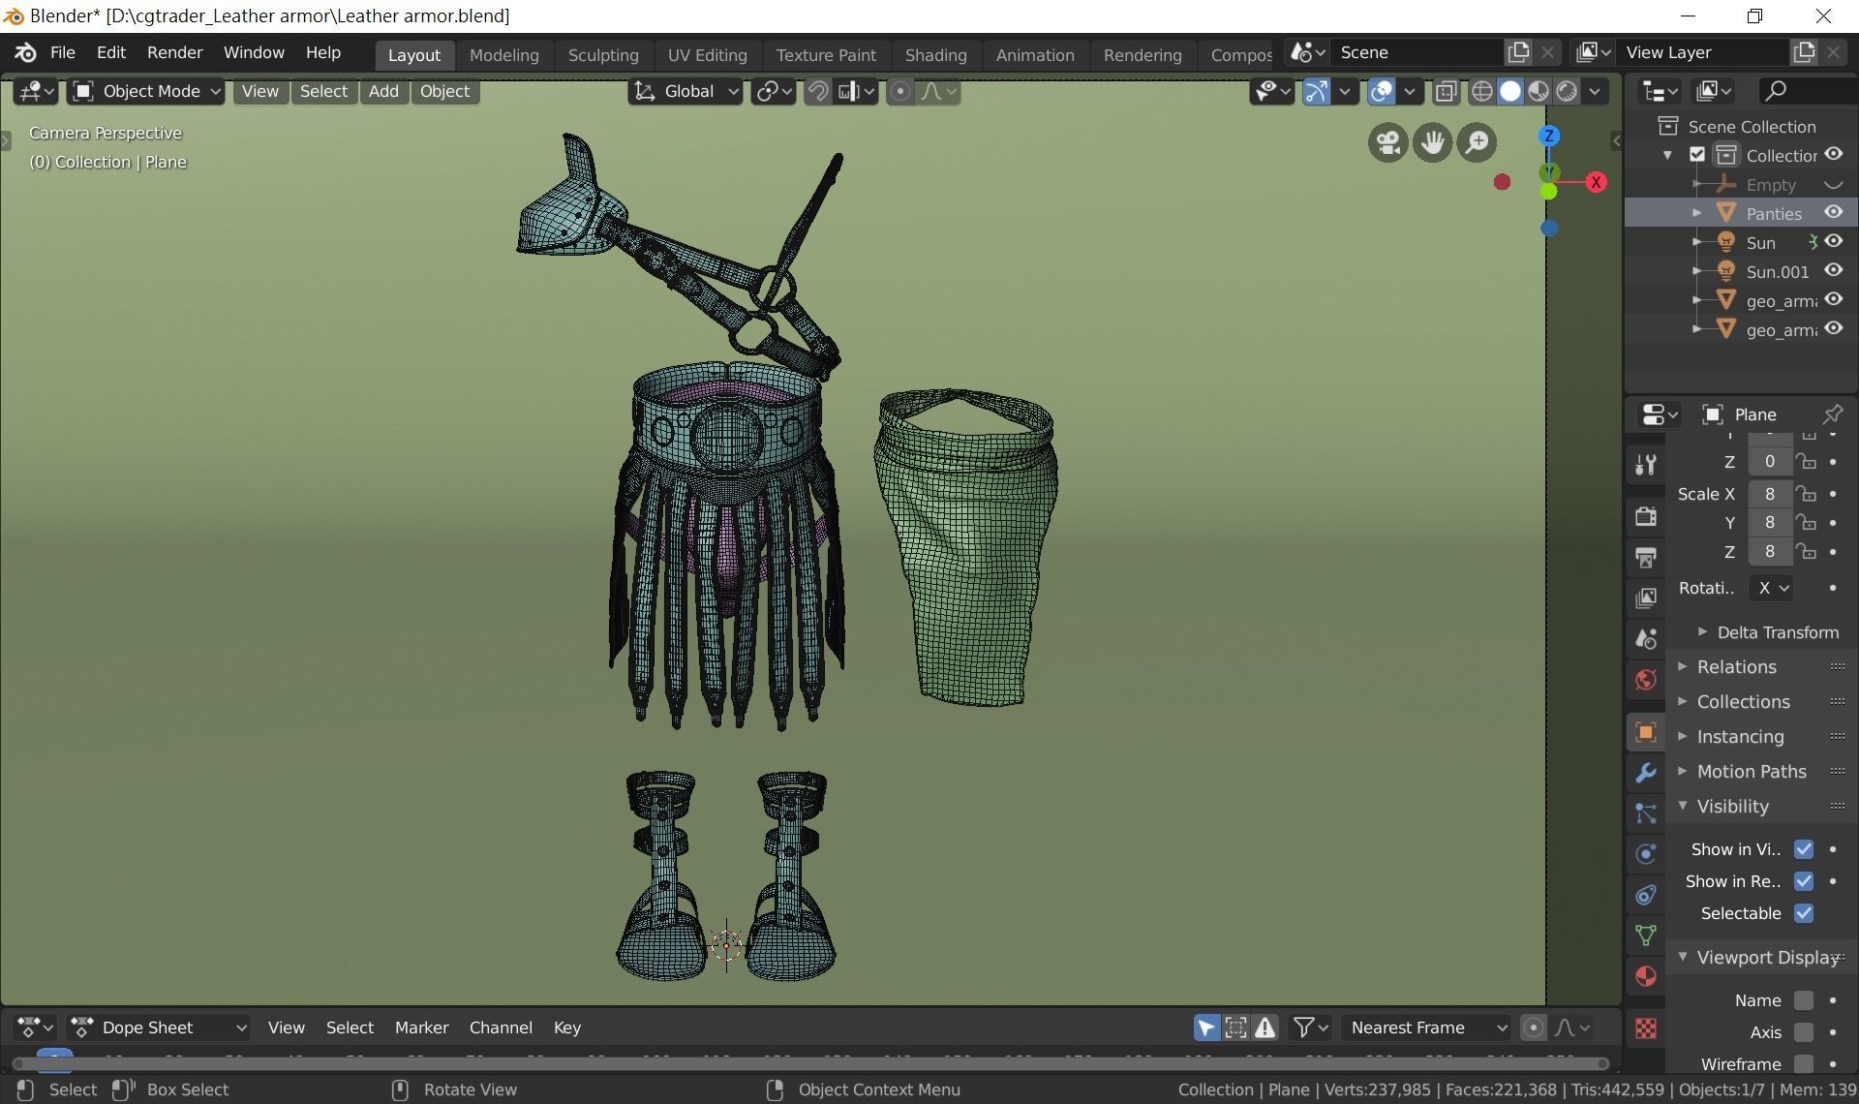This screenshot has width=1859, height=1104.
Task: Enable the Axis display checkbox
Action: [1804, 1032]
